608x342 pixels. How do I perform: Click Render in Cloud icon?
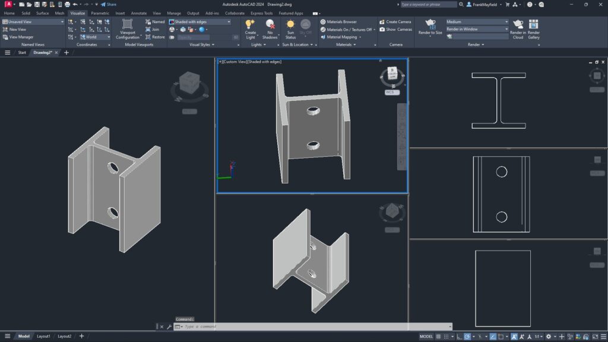518,25
